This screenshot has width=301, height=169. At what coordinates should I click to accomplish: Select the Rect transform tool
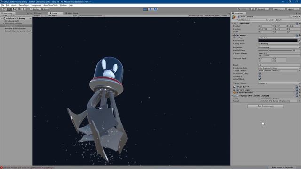(x=24, y=9)
